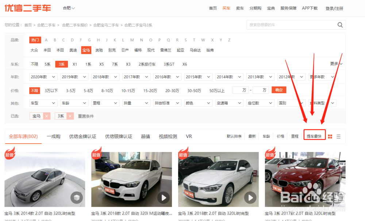365x221 pixels.
Task: Switch to 优信金牌认证 tab
Action: pos(82,136)
